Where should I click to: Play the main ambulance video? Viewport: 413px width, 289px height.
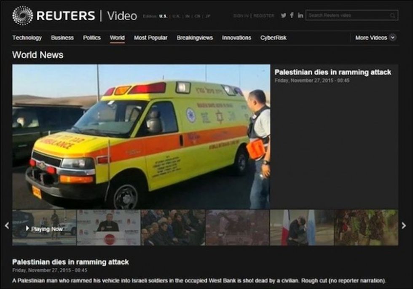(141, 136)
